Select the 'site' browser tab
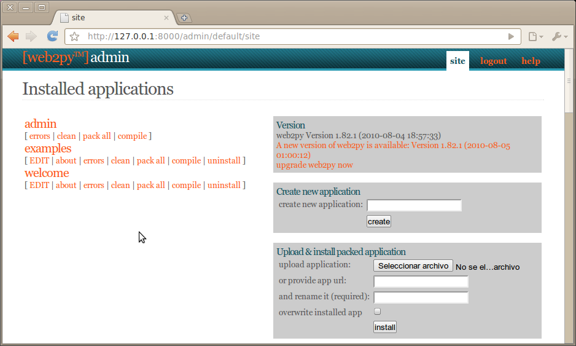Viewport: 576px width, 346px height. point(114,18)
